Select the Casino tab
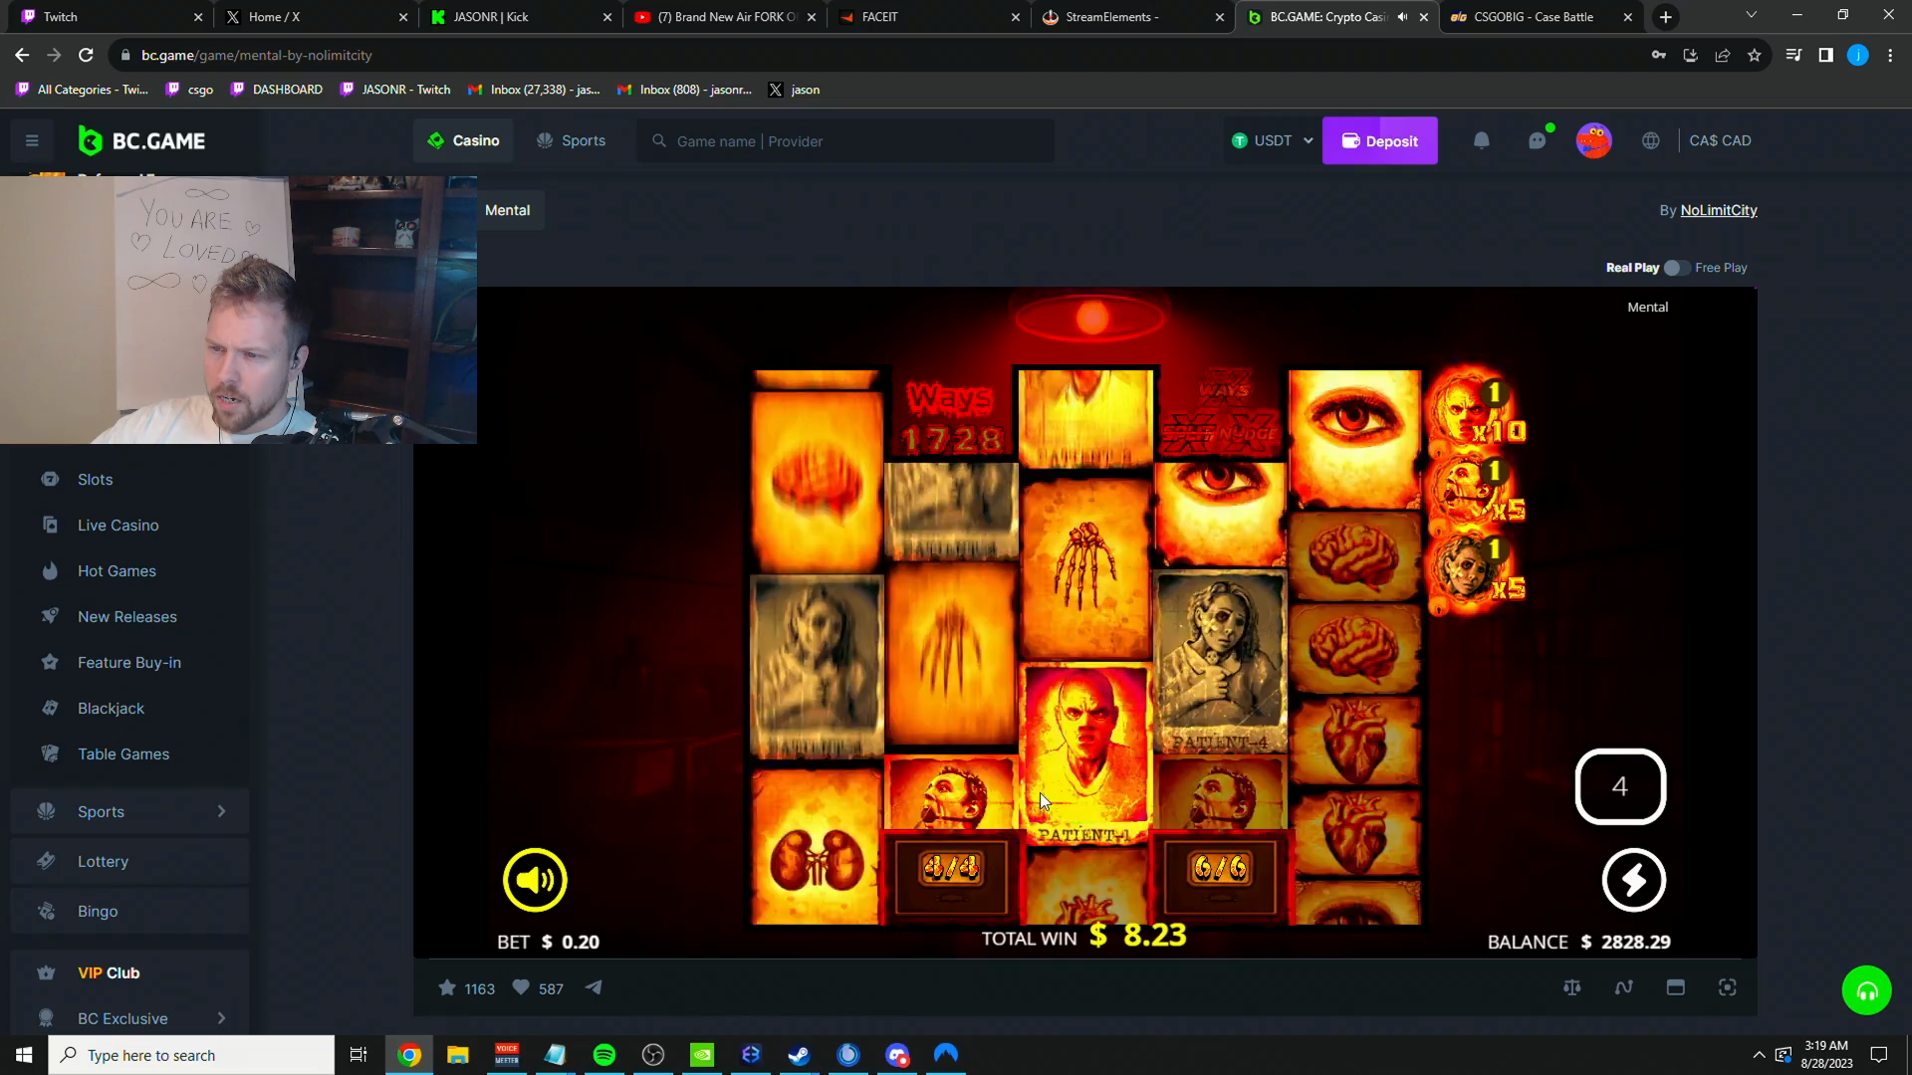 point(463,140)
